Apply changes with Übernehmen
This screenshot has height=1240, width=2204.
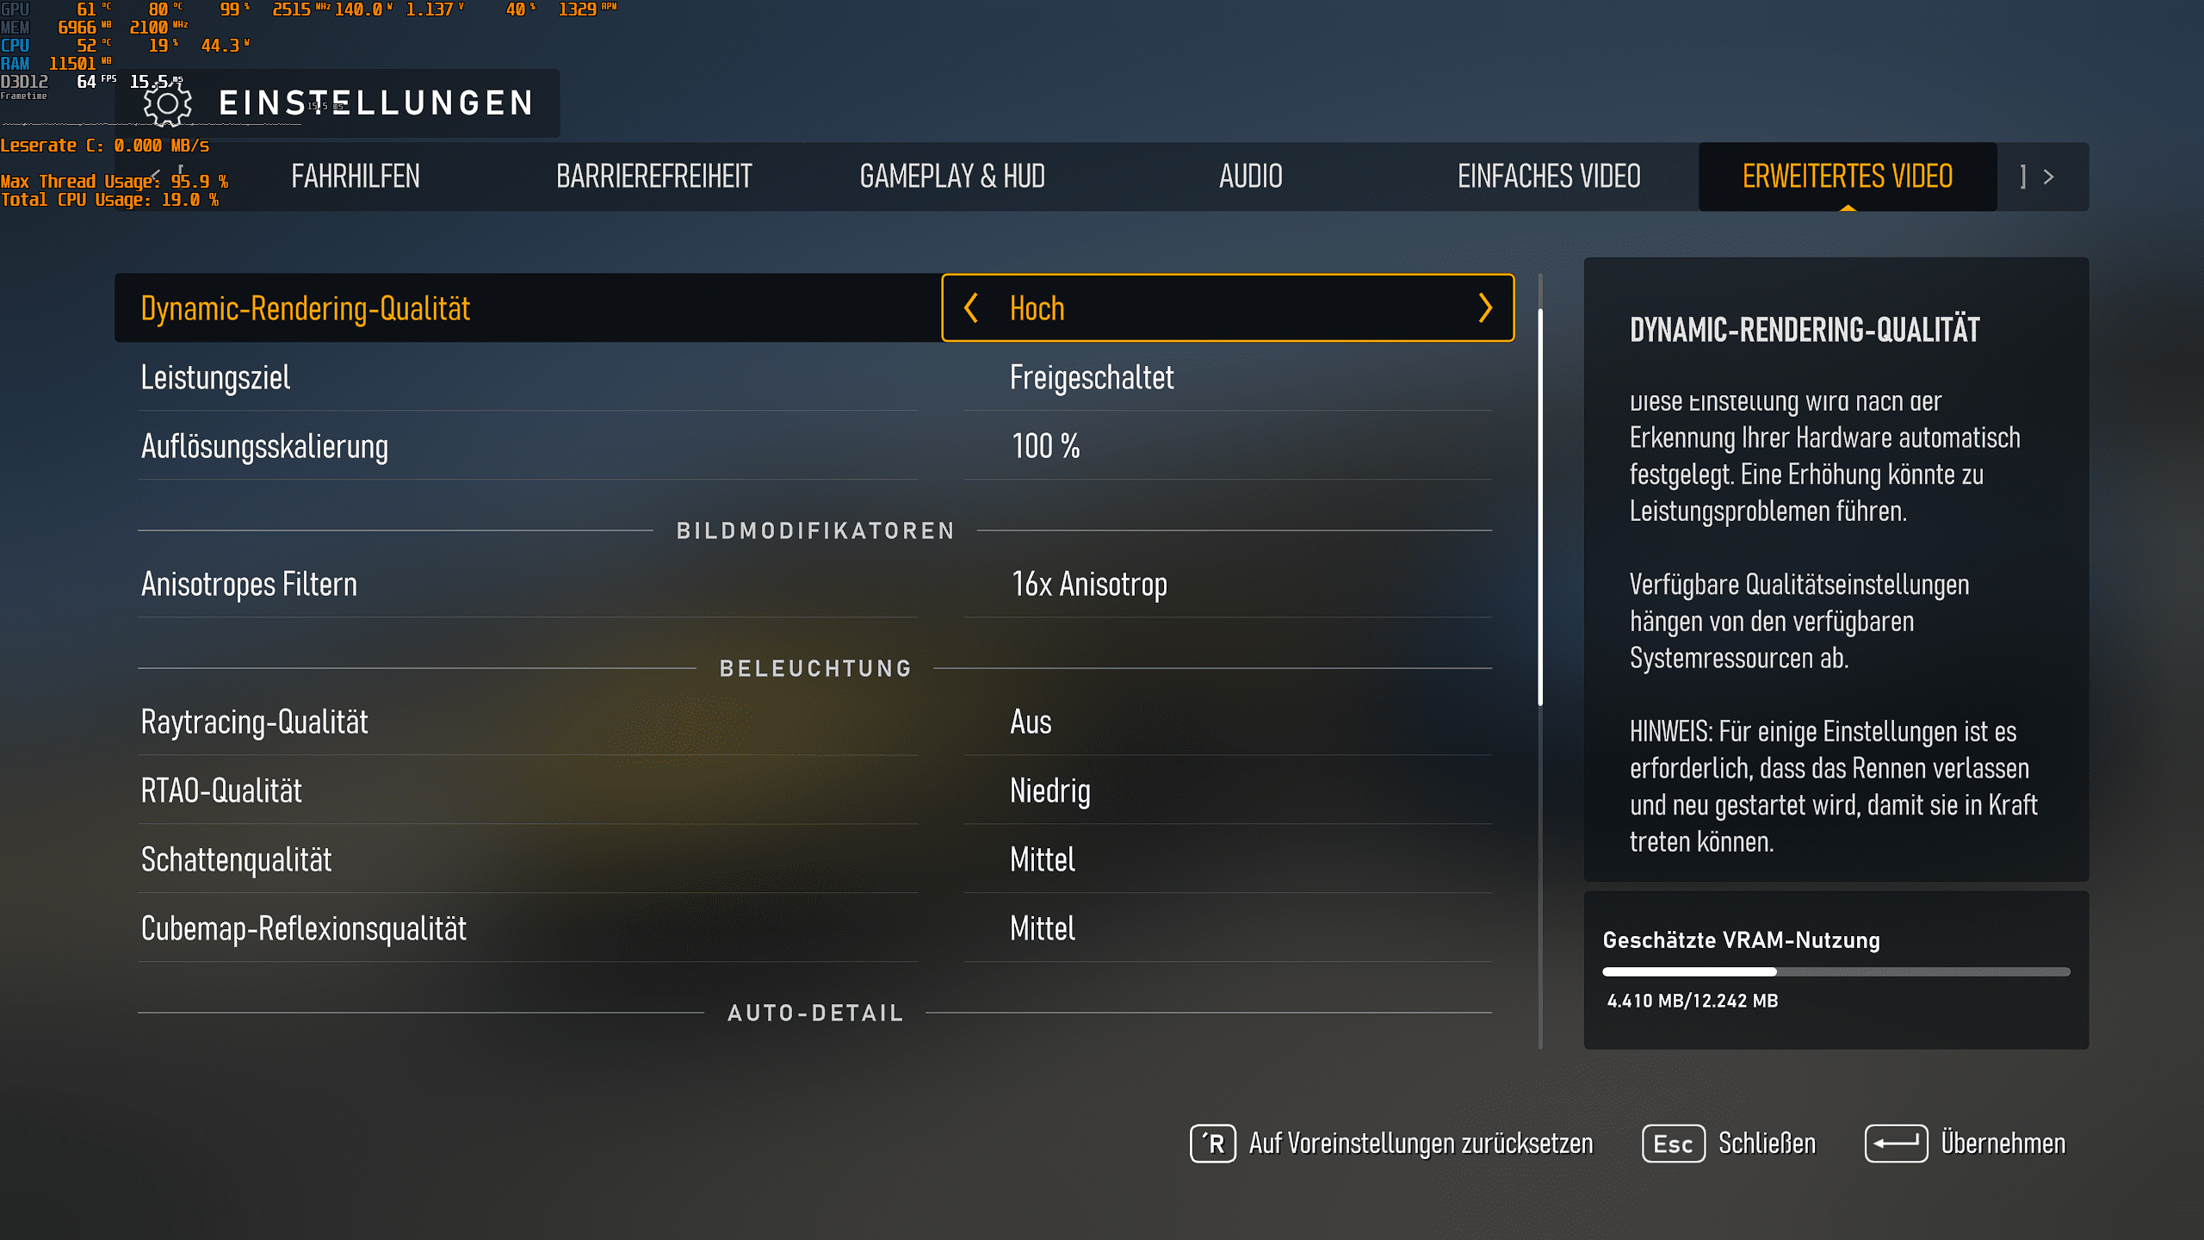pos(2003,1144)
